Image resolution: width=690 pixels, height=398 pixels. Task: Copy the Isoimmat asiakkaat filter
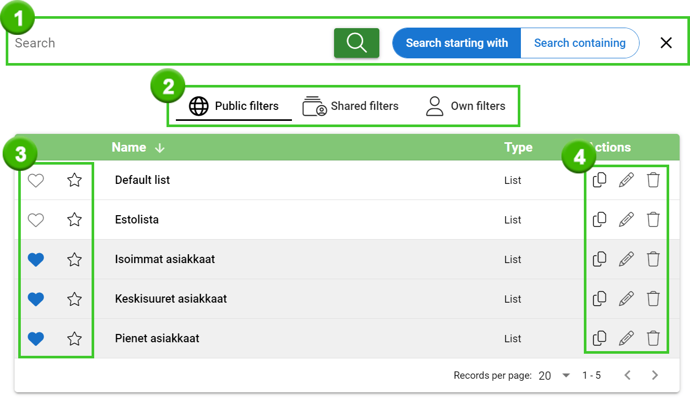click(599, 259)
